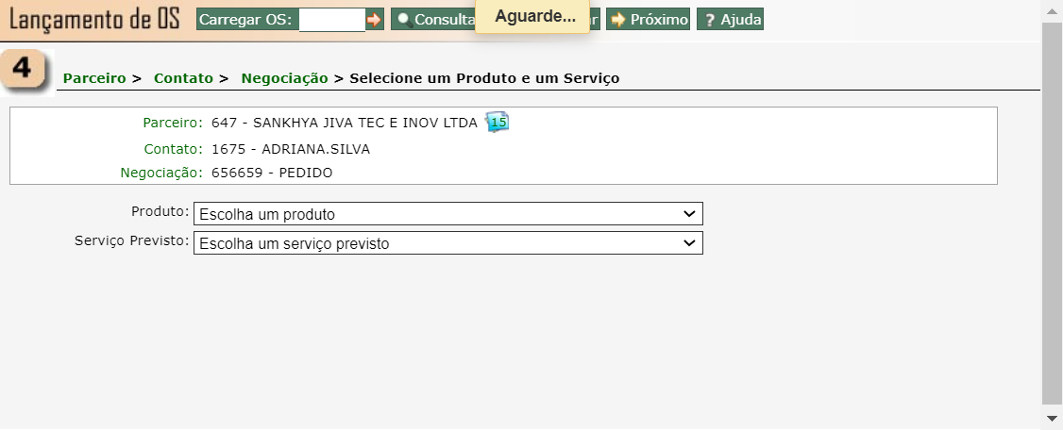Click the partially hidden button behind Aguarde

(x=594, y=20)
